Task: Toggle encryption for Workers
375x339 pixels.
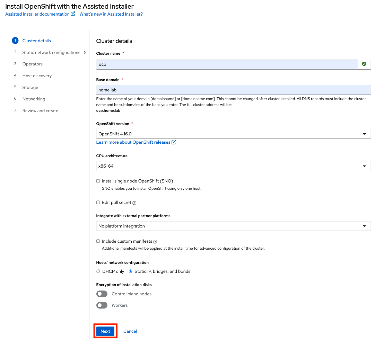Action: 102,305
